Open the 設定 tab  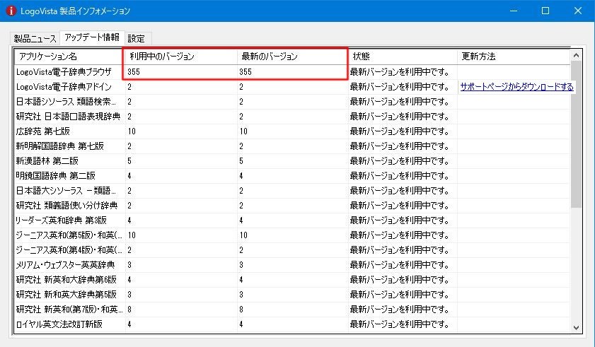[137, 38]
